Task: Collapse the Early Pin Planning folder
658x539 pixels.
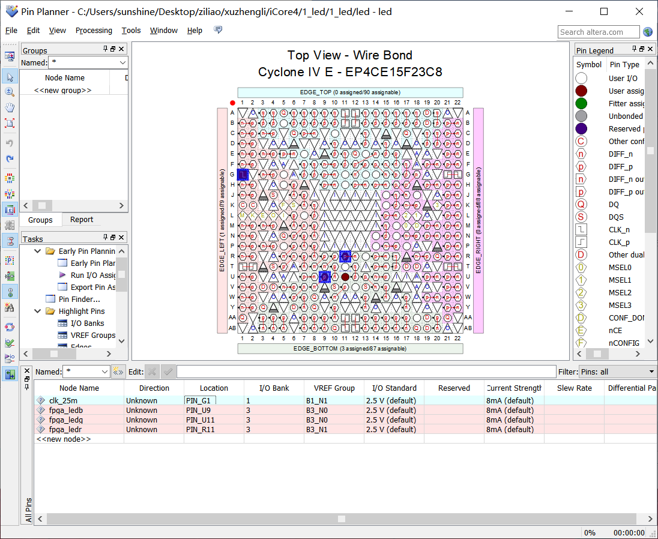Action: (x=37, y=251)
